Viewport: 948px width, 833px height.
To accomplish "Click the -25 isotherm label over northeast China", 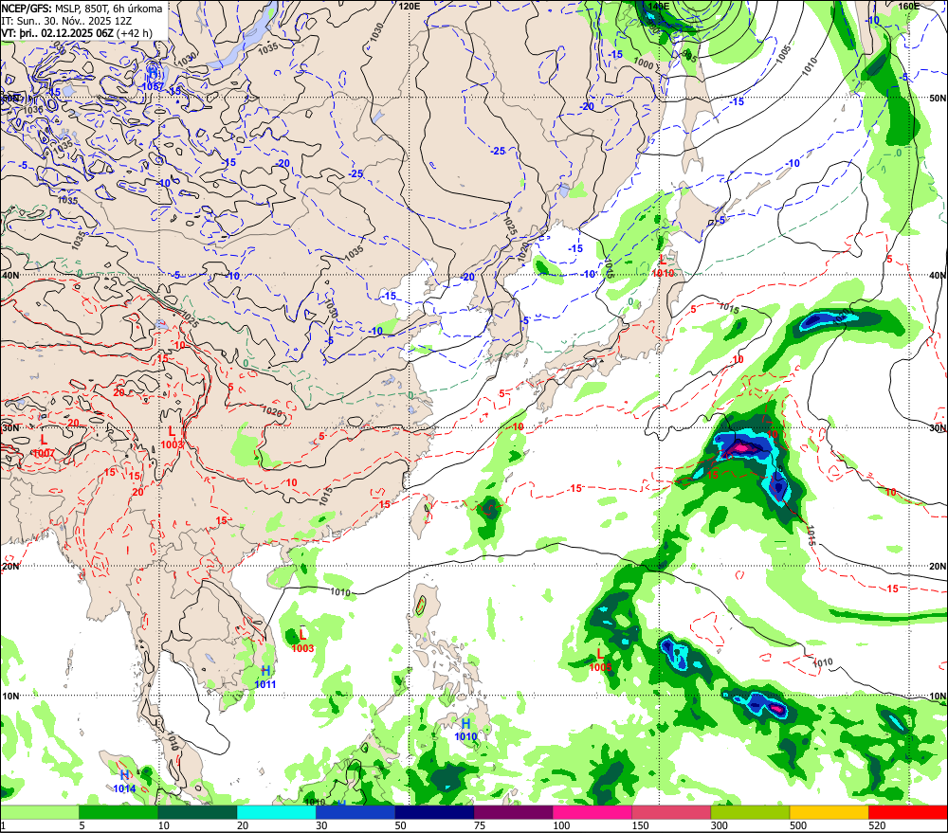I will (x=498, y=151).
